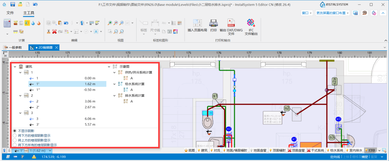Click the zoom in magnifier icon
This screenshot has width=389, height=161.
tap(110, 23)
